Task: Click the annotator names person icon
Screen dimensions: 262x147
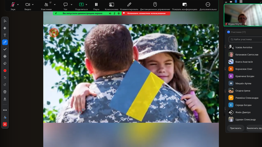Action: pos(5,117)
